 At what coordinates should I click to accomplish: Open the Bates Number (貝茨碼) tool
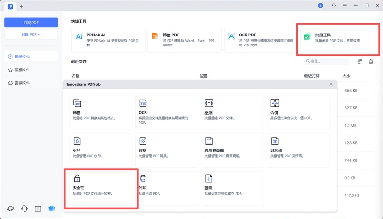point(299,150)
